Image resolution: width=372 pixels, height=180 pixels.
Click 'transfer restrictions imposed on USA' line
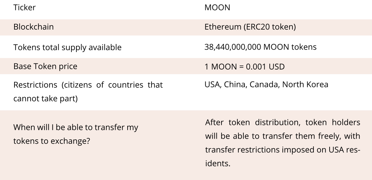282,150
